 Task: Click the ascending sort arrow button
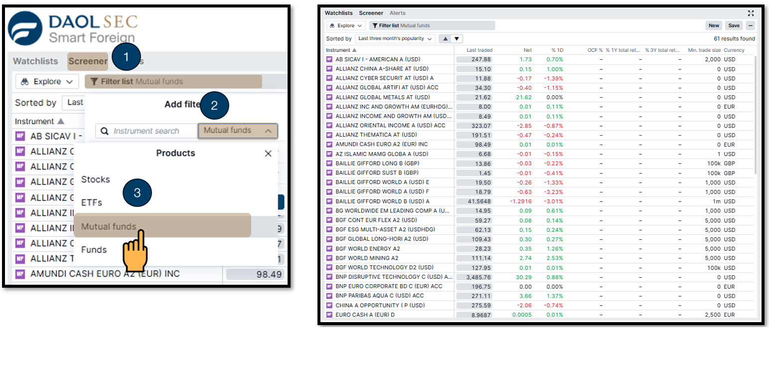pos(446,38)
